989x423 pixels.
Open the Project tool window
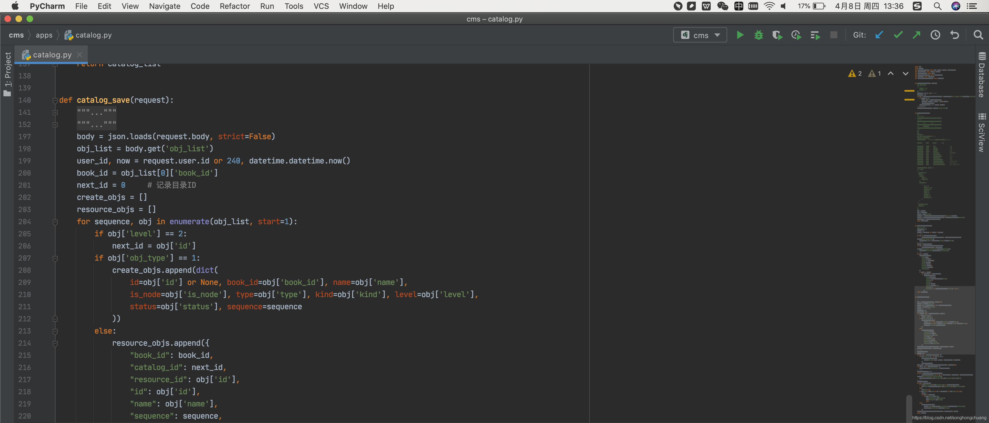coord(7,74)
